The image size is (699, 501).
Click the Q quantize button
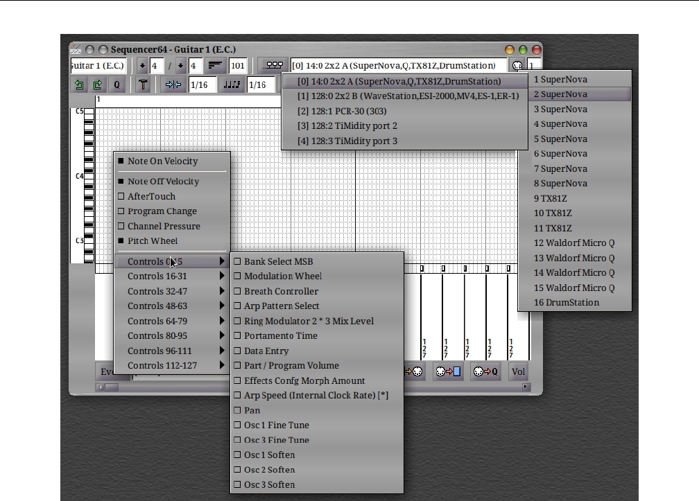click(x=116, y=85)
